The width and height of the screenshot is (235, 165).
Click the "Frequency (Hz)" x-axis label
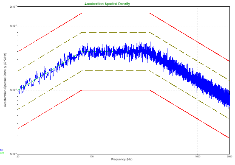[x=122, y=159]
